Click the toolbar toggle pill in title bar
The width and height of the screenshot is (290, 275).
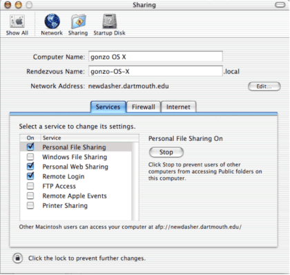coord(280,5)
